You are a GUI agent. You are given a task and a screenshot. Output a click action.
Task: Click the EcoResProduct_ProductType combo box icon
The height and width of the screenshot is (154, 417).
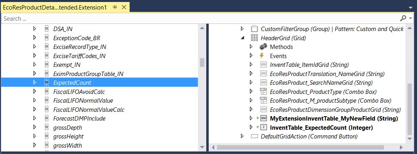tap(263, 92)
